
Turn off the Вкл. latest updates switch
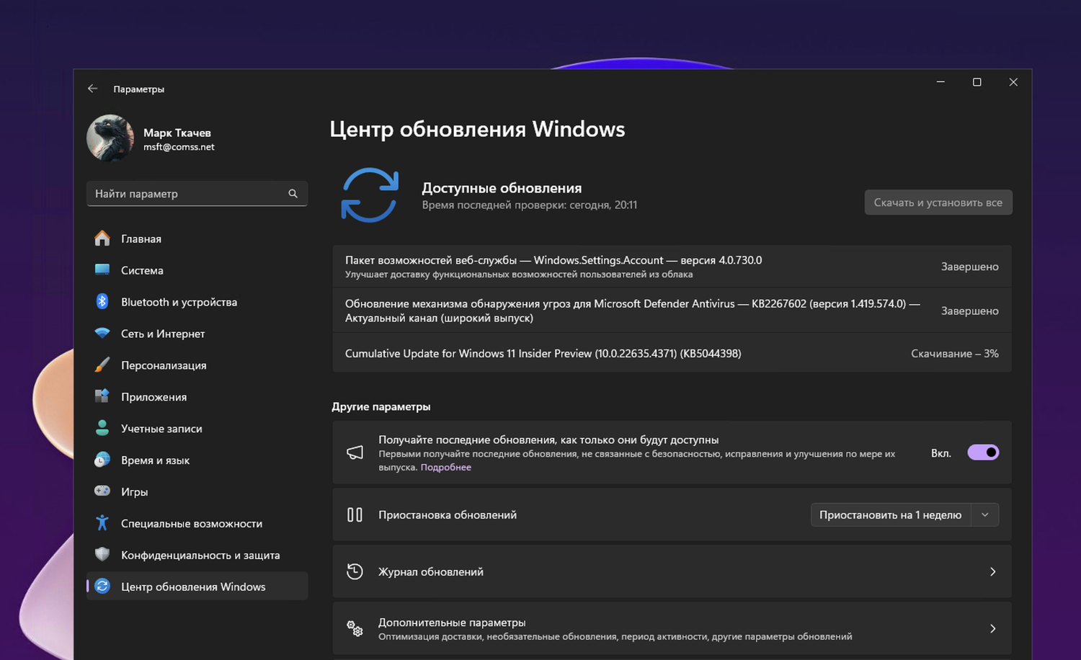click(x=983, y=452)
